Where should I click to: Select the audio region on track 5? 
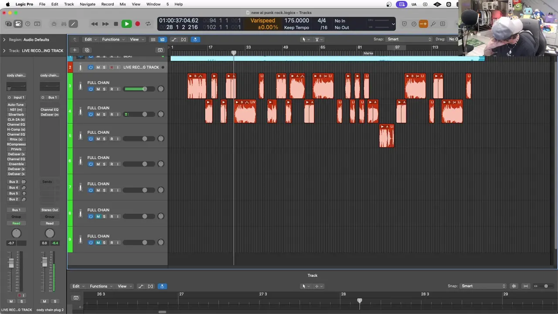(387, 136)
